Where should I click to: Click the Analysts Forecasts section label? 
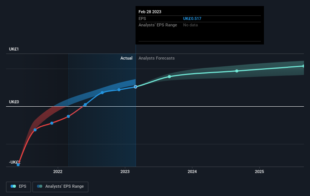pos(157,58)
